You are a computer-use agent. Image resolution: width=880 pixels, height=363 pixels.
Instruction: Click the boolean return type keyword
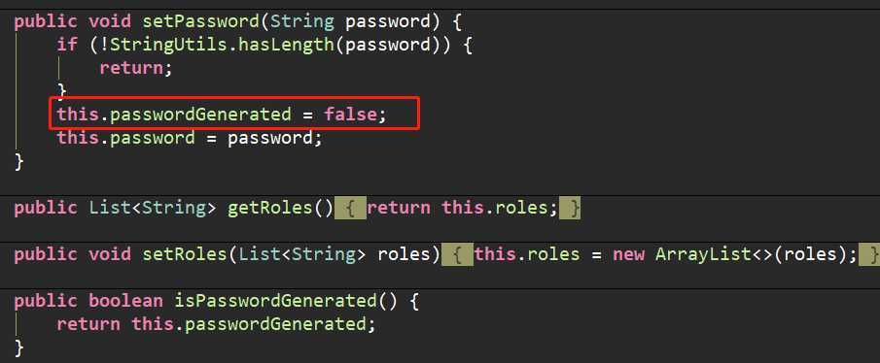[x=125, y=301]
